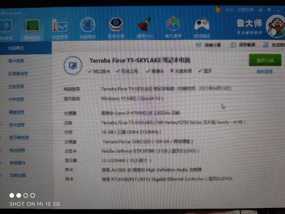285x214 pixels.
Task: Click the upload icon in title bar
Action: pyautogui.click(x=260, y=10)
